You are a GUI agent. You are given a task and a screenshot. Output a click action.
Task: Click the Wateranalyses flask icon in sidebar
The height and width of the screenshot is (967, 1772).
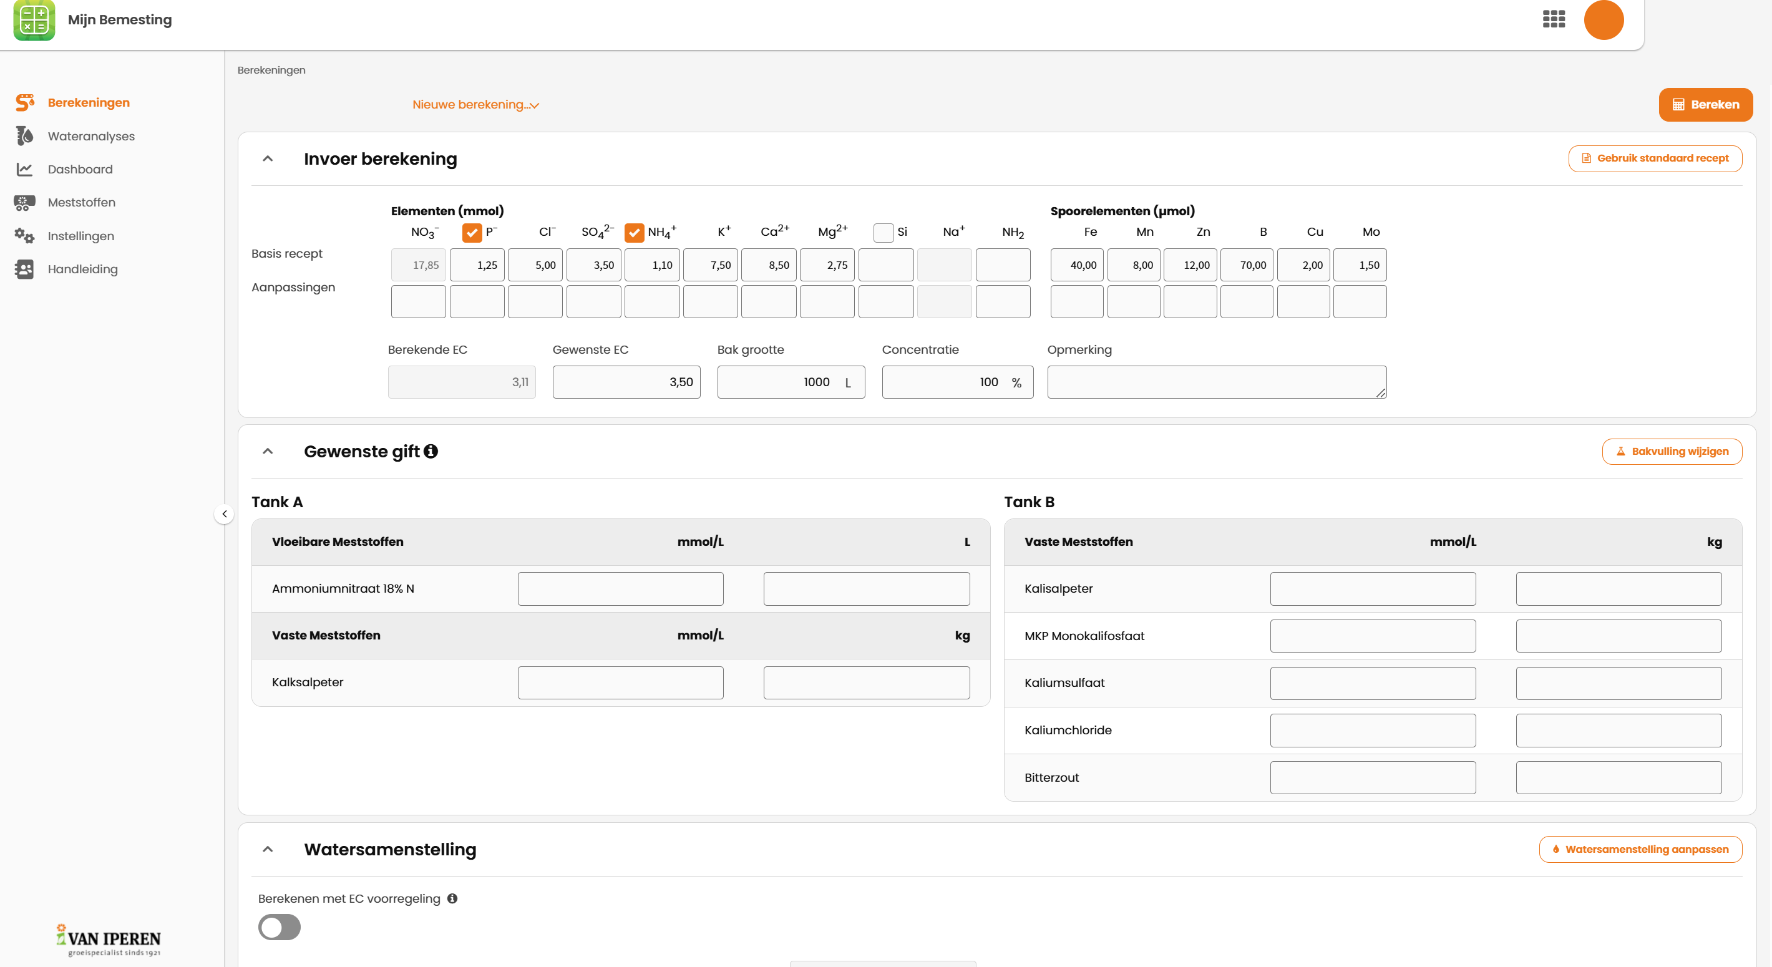[x=24, y=136]
